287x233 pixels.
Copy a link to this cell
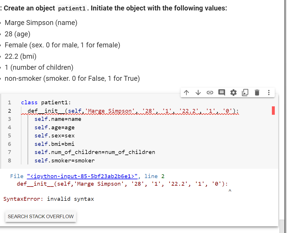210,92
